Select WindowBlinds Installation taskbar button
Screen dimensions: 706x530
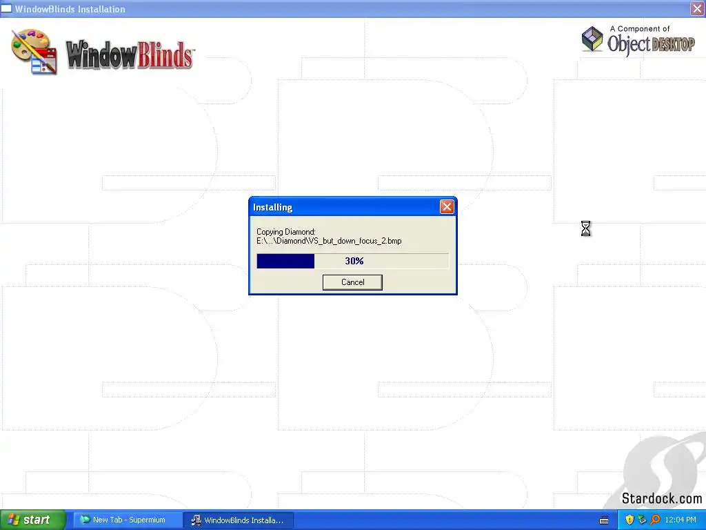239,520
